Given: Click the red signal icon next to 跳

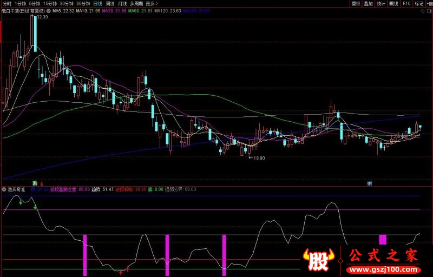Looking at the screenshot, I should pyautogui.click(x=41, y=184).
